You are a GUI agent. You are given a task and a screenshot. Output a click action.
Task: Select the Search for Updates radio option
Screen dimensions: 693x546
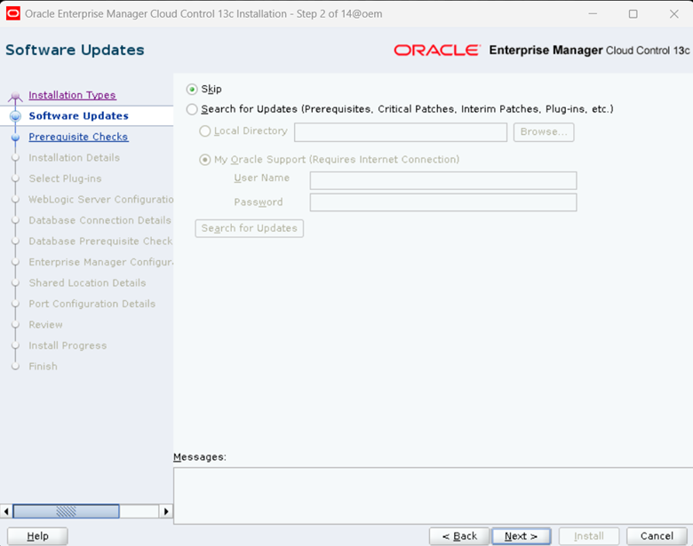point(192,109)
